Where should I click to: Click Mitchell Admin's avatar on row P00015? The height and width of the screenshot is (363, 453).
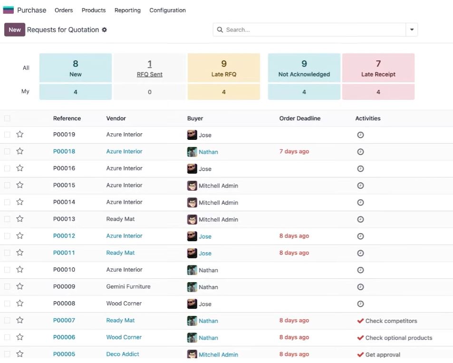point(192,186)
